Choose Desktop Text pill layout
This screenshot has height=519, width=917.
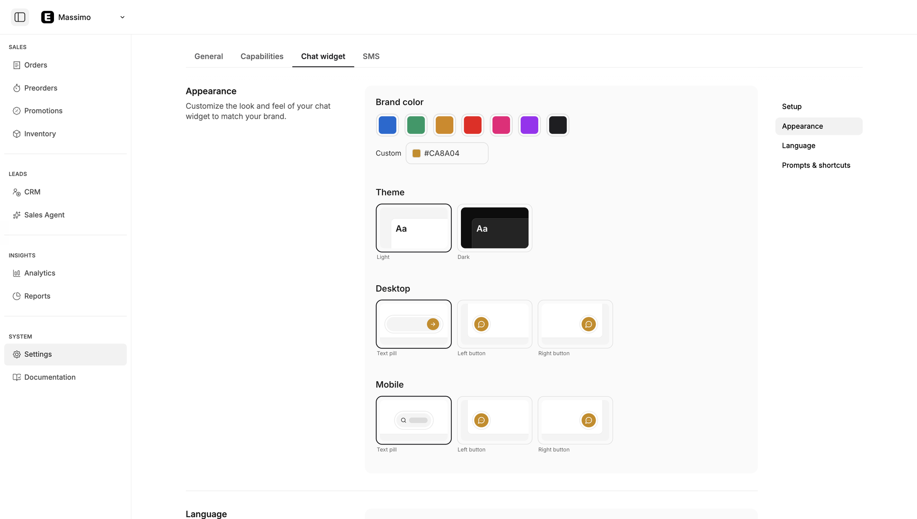pos(414,324)
